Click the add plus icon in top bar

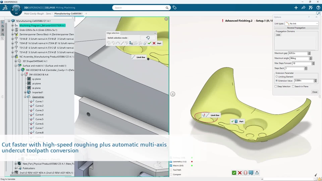point(296,8)
